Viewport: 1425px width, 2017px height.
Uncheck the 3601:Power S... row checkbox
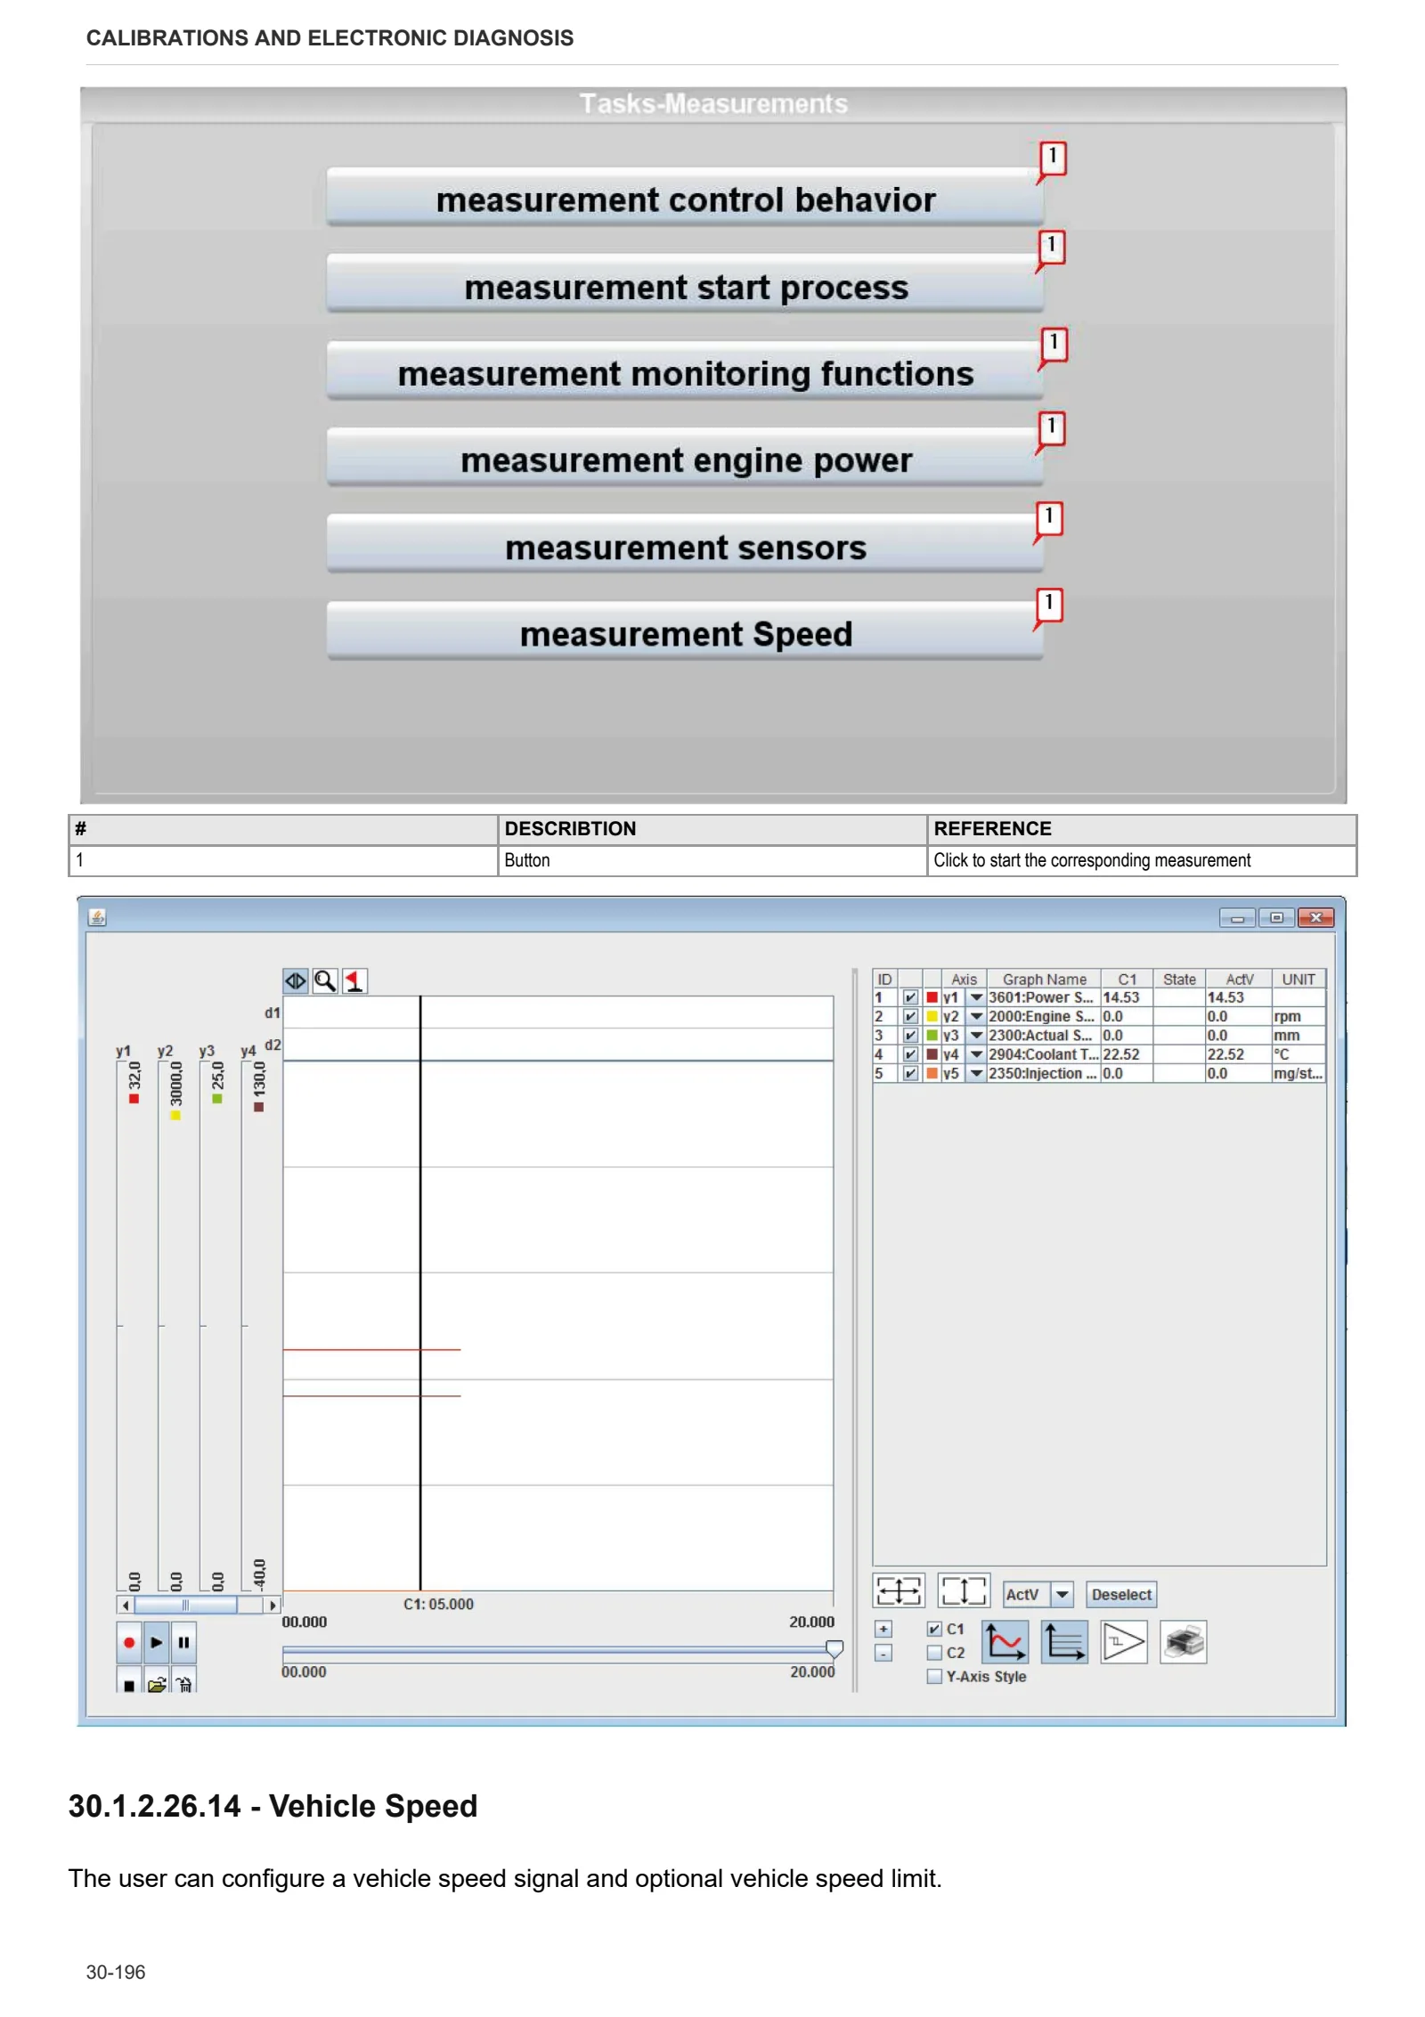pyautogui.click(x=909, y=997)
